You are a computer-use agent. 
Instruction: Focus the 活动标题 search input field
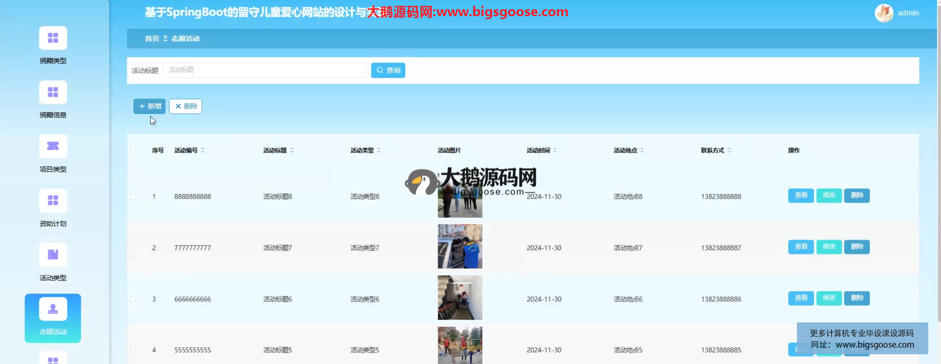[x=265, y=70]
